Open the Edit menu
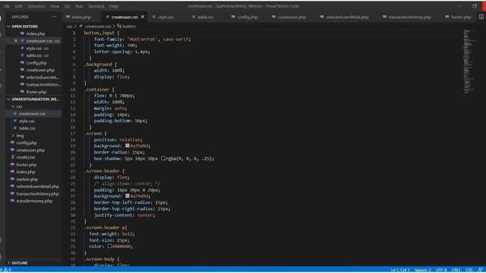 click(x=18, y=6)
